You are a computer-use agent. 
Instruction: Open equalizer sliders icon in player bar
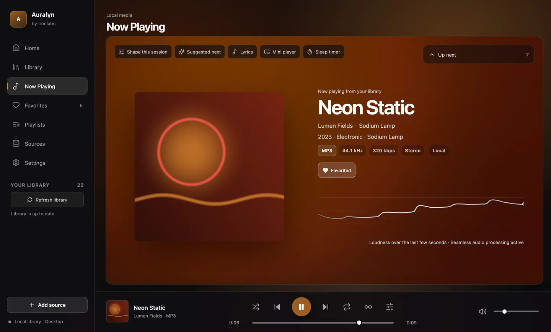point(390,307)
